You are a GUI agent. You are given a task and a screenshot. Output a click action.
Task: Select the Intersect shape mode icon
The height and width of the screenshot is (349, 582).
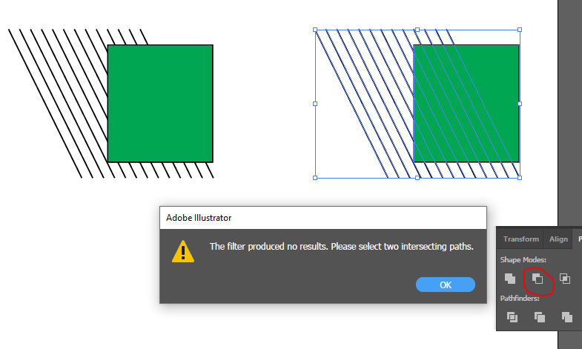[x=565, y=279]
